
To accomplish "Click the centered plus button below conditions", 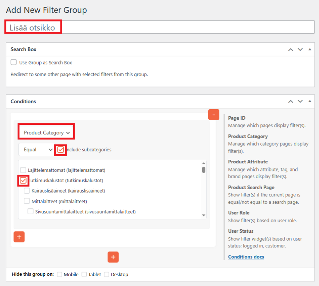I will tap(113, 257).
